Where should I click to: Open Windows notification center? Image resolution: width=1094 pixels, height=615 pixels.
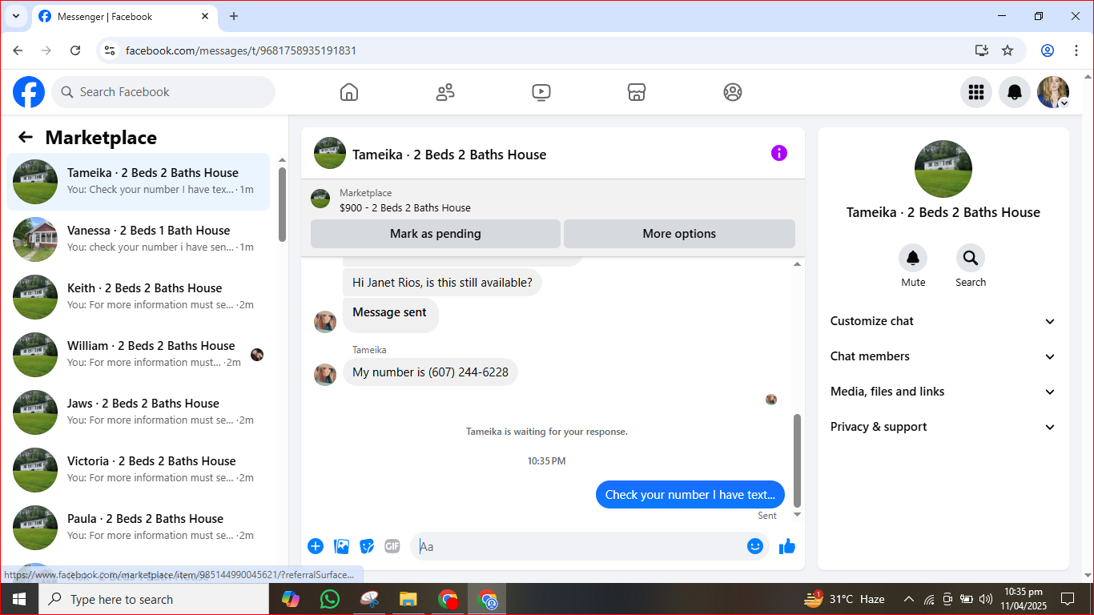(x=1067, y=599)
